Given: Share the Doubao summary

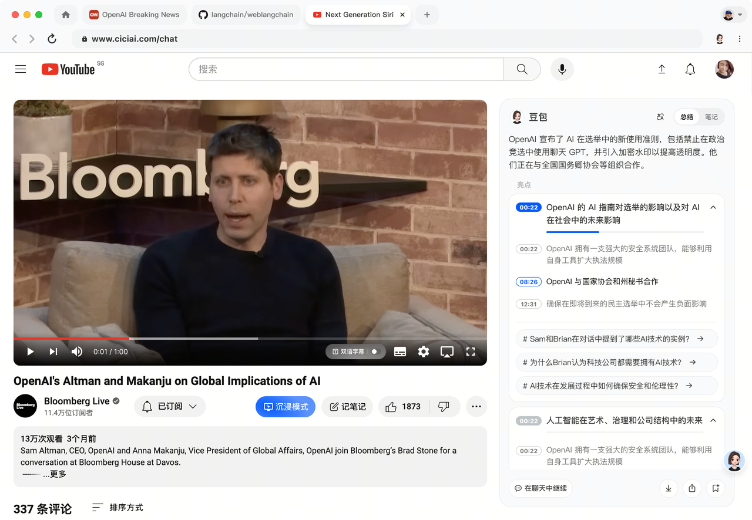Looking at the screenshot, I should pyautogui.click(x=692, y=488).
